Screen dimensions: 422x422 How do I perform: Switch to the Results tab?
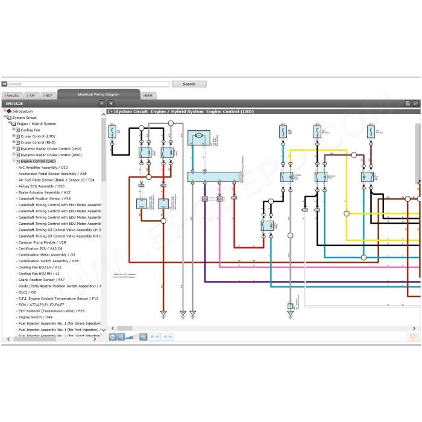click(x=12, y=95)
